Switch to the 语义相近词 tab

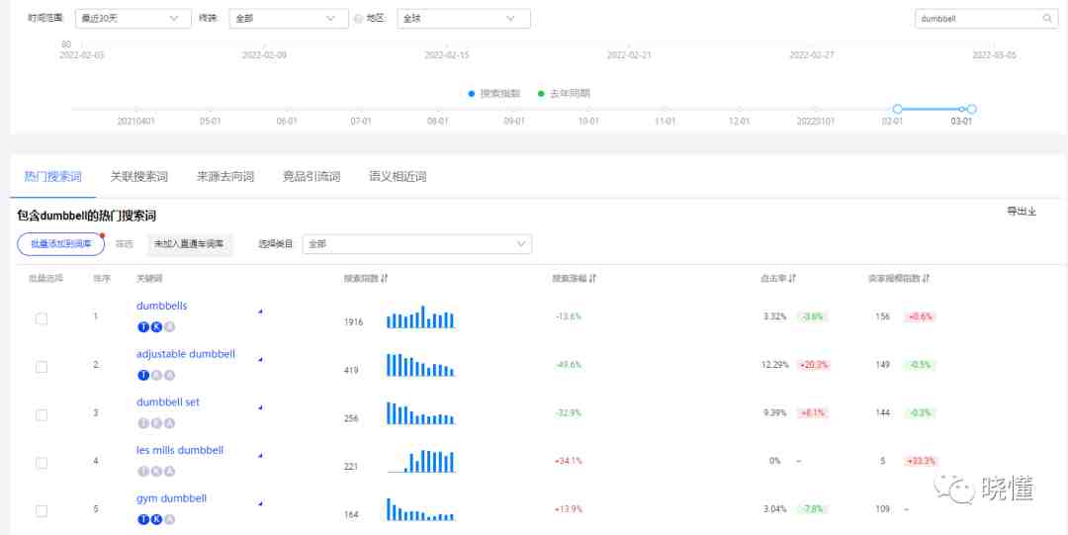(x=398, y=176)
